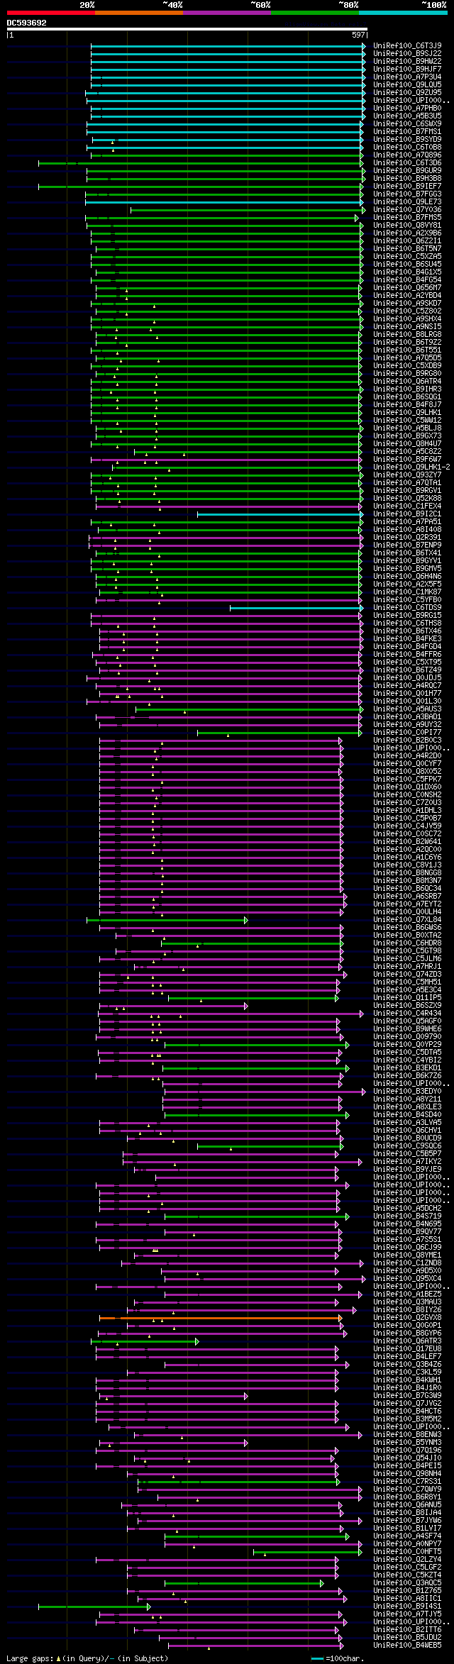Viewport: 454px width, 1664px height.
Task: Select label UniRef100_B7FMS1
Action: point(407,131)
